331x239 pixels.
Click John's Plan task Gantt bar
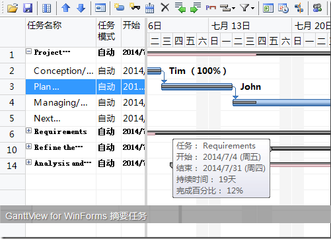coord(197,87)
